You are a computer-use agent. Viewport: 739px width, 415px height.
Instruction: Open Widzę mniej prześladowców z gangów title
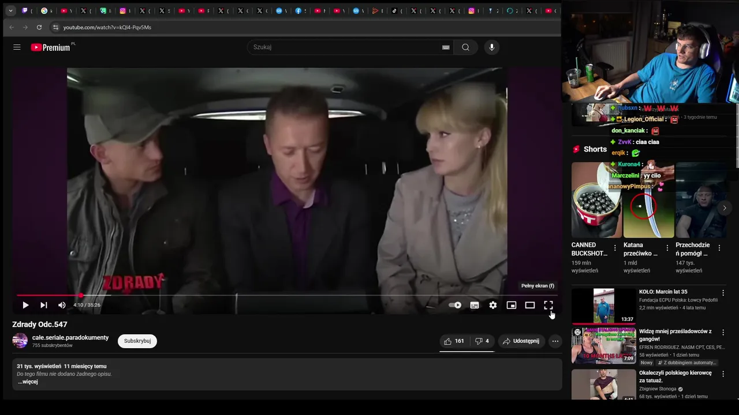[x=675, y=335]
